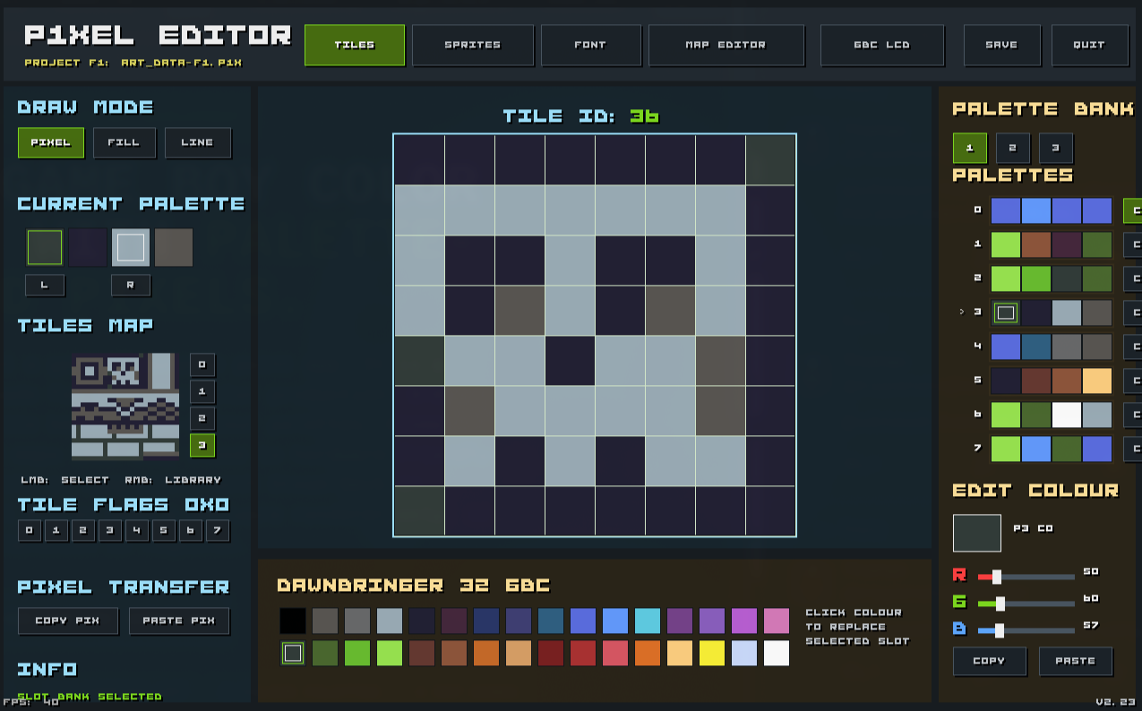1142x711 pixels.
Task: Toggle tile flag 3
Action: point(110,531)
